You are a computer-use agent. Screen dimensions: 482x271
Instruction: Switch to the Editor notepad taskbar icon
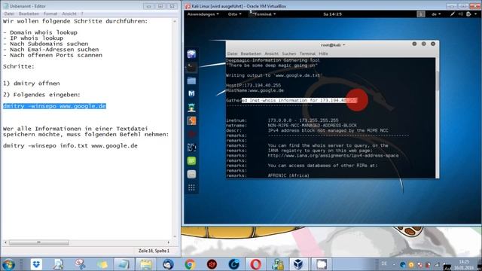click(x=124, y=264)
